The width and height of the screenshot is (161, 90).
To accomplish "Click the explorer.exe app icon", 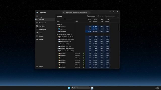I will point(59,29).
